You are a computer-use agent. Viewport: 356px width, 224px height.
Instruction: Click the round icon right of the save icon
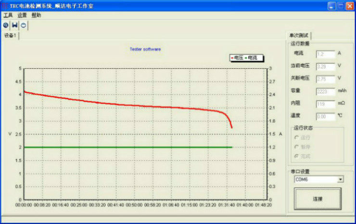click(x=24, y=25)
